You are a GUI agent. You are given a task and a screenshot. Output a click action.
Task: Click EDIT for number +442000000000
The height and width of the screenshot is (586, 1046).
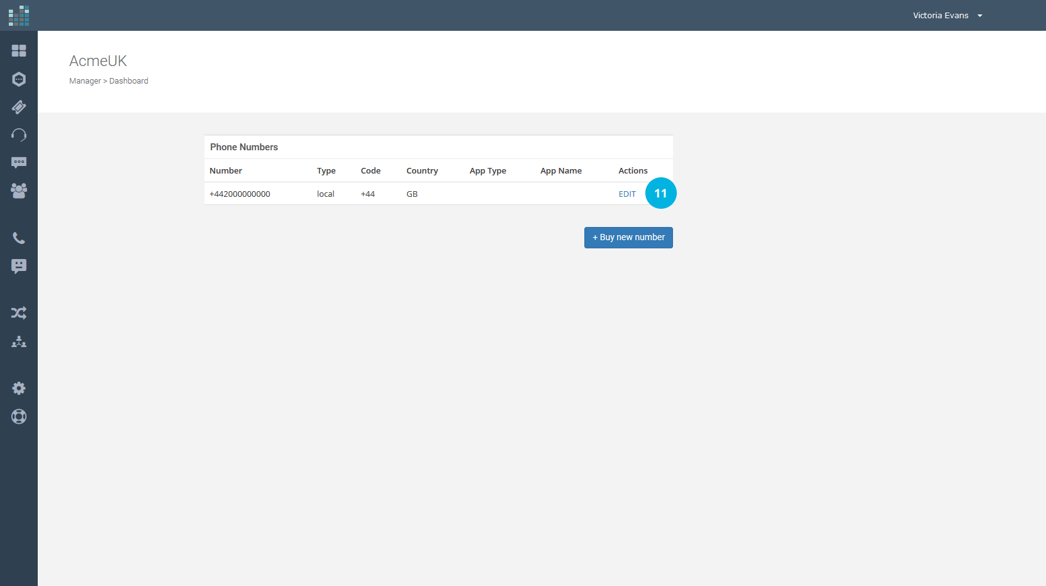pos(627,194)
